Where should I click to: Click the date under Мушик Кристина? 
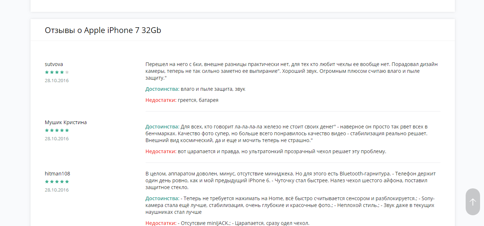[x=57, y=138]
